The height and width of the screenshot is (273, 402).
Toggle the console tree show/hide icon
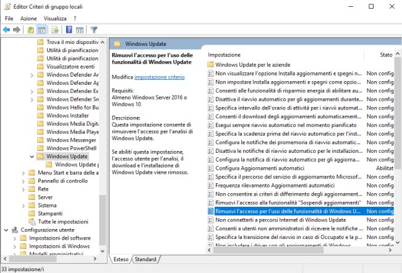pos(41,30)
